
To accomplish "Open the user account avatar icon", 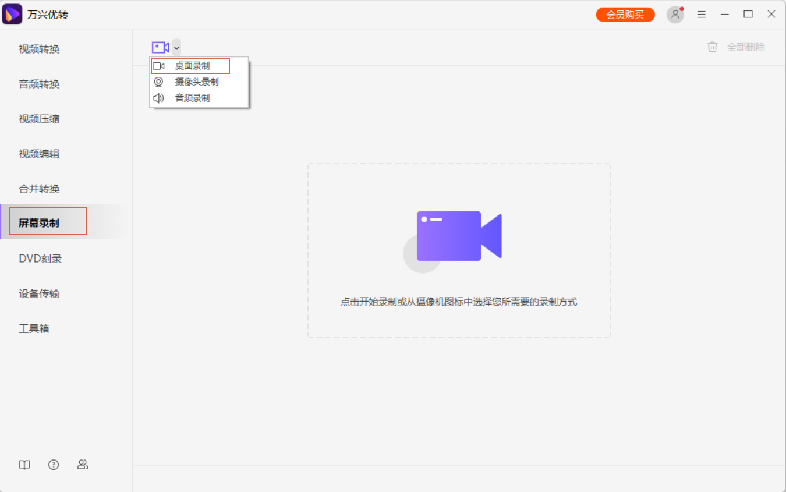I will pos(675,14).
